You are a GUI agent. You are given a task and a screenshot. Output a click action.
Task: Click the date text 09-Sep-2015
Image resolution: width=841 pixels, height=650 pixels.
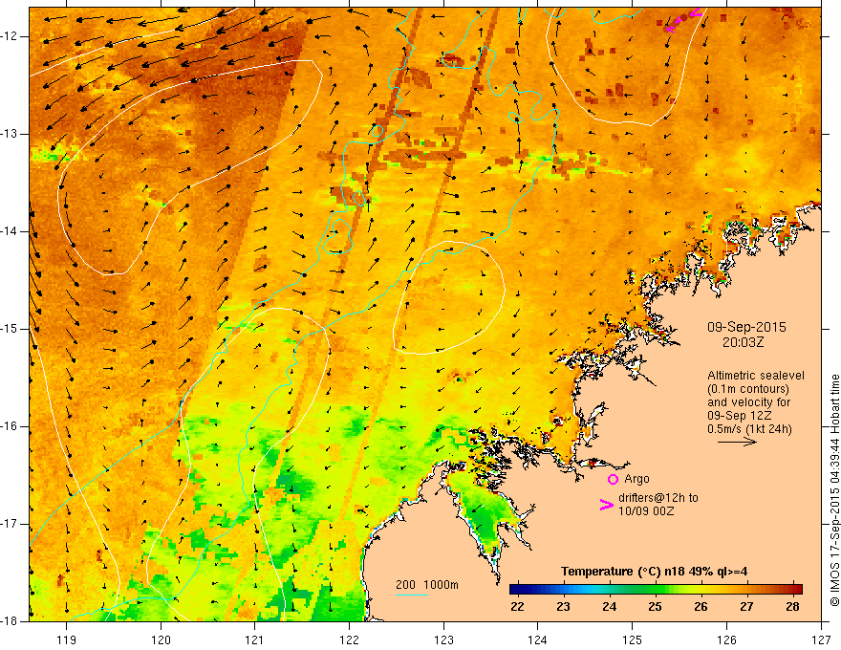point(746,327)
